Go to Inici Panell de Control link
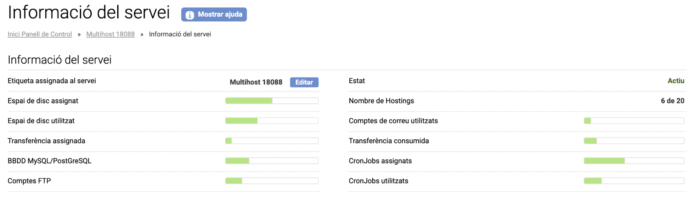Image resolution: width=689 pixels, height=198 pixels. pos(40,34)
